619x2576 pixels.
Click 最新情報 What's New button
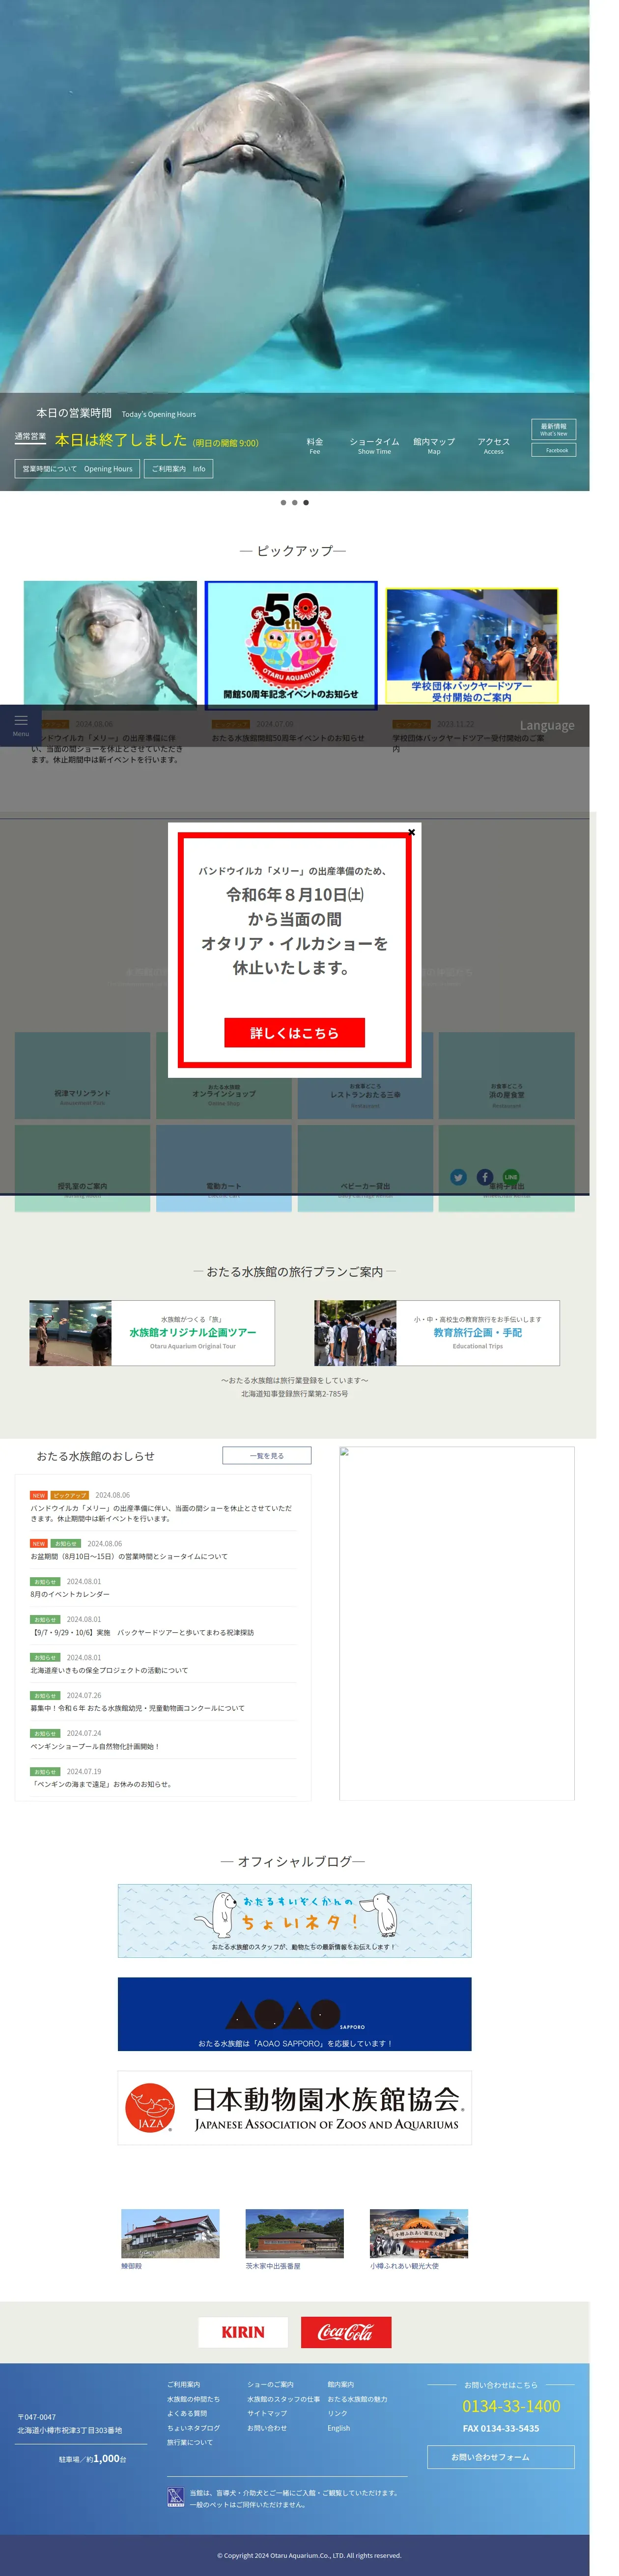coord(553,429)
